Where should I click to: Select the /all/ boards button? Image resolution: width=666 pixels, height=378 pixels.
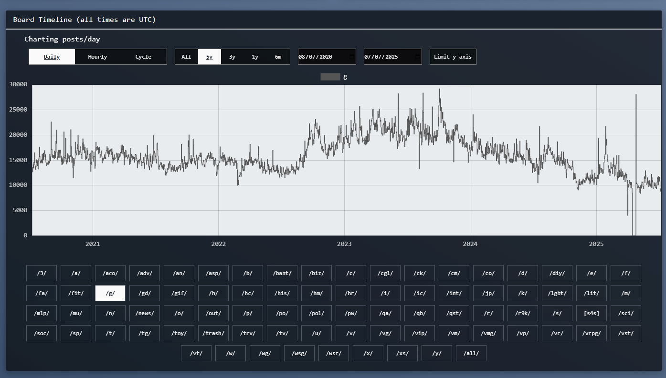coord(471,353)
